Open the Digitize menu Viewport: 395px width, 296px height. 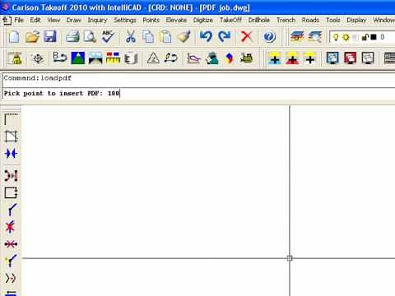(x=203, y=21)
